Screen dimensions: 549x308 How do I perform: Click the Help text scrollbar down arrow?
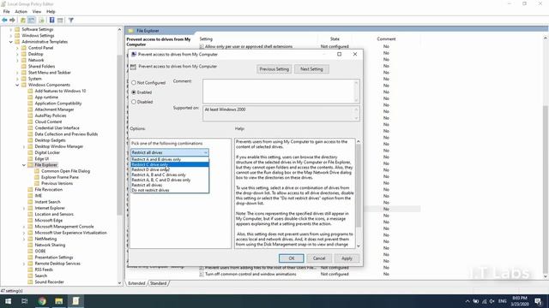[359, 246]
